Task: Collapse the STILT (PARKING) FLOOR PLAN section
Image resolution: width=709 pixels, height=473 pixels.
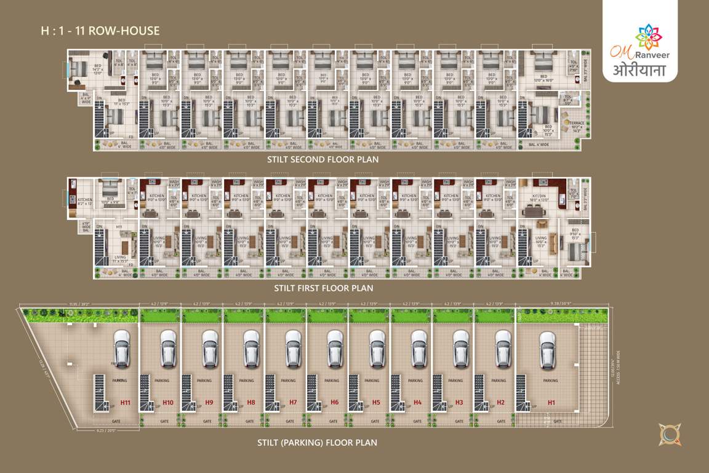Action: pyautogui.click(x=318, y=442)
